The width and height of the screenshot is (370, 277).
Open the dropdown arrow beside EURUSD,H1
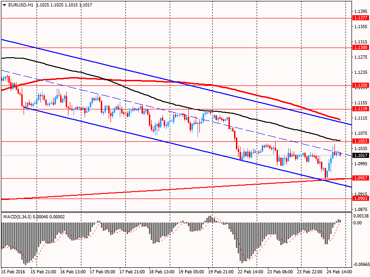point(5,5)
